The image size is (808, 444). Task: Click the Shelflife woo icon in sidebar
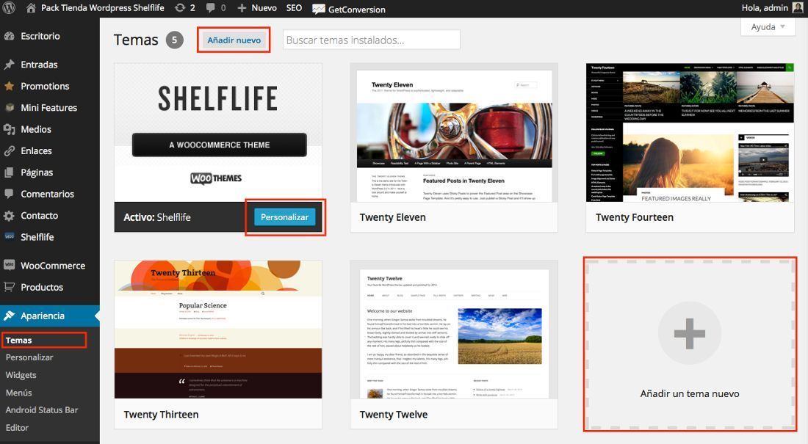10,236
